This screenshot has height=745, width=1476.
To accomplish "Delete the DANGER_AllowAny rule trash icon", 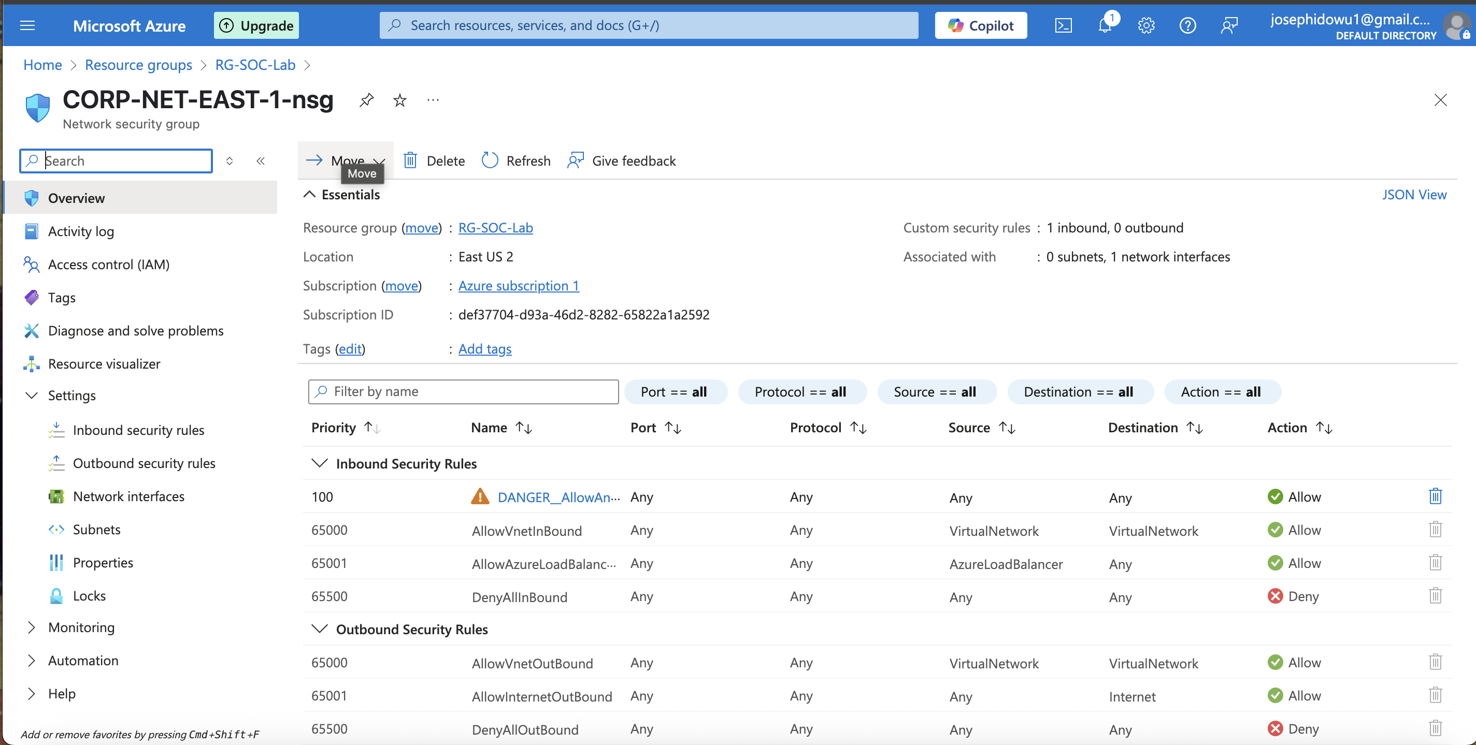I will coord(1434,496).
